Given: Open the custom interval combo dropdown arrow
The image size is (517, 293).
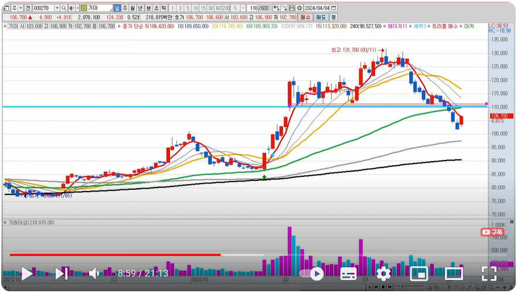Looking at the screenshot, I should [x=243, y=8].
